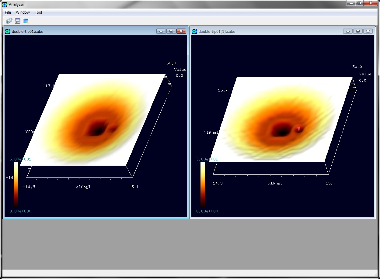Close the double-tip01[1].cube window
The height and width of the screenshot is (279, 380).
[x=368, y=31]
